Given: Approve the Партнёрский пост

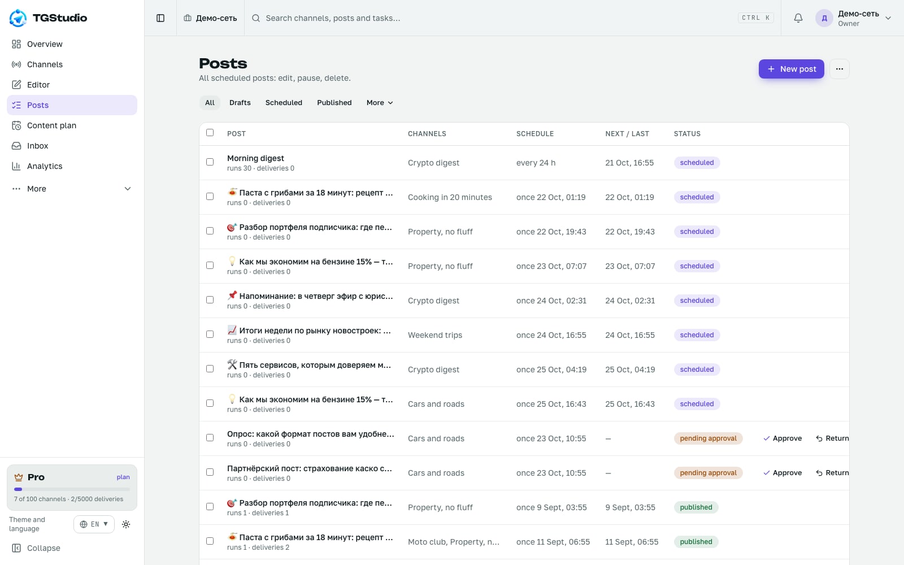Looking at the screenshot, I should coord(783,473).
